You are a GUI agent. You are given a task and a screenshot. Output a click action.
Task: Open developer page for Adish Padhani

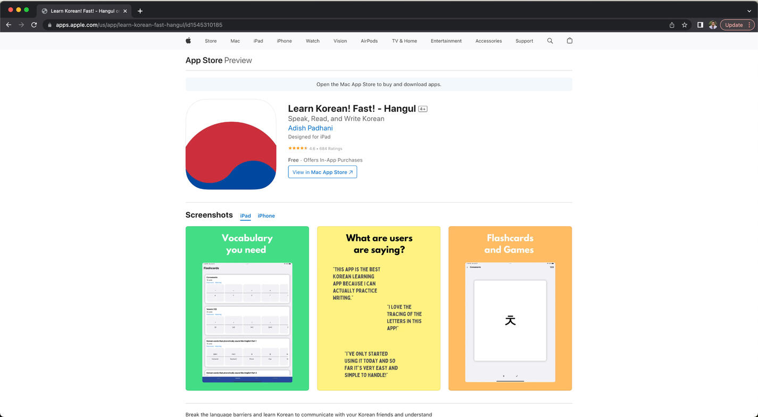(310, 128)
